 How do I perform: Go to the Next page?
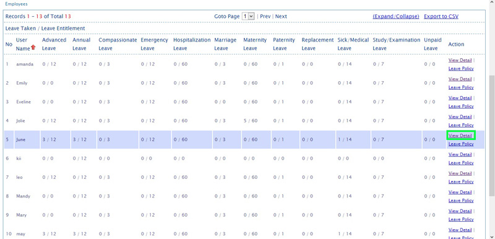click(x=281, y=17)
